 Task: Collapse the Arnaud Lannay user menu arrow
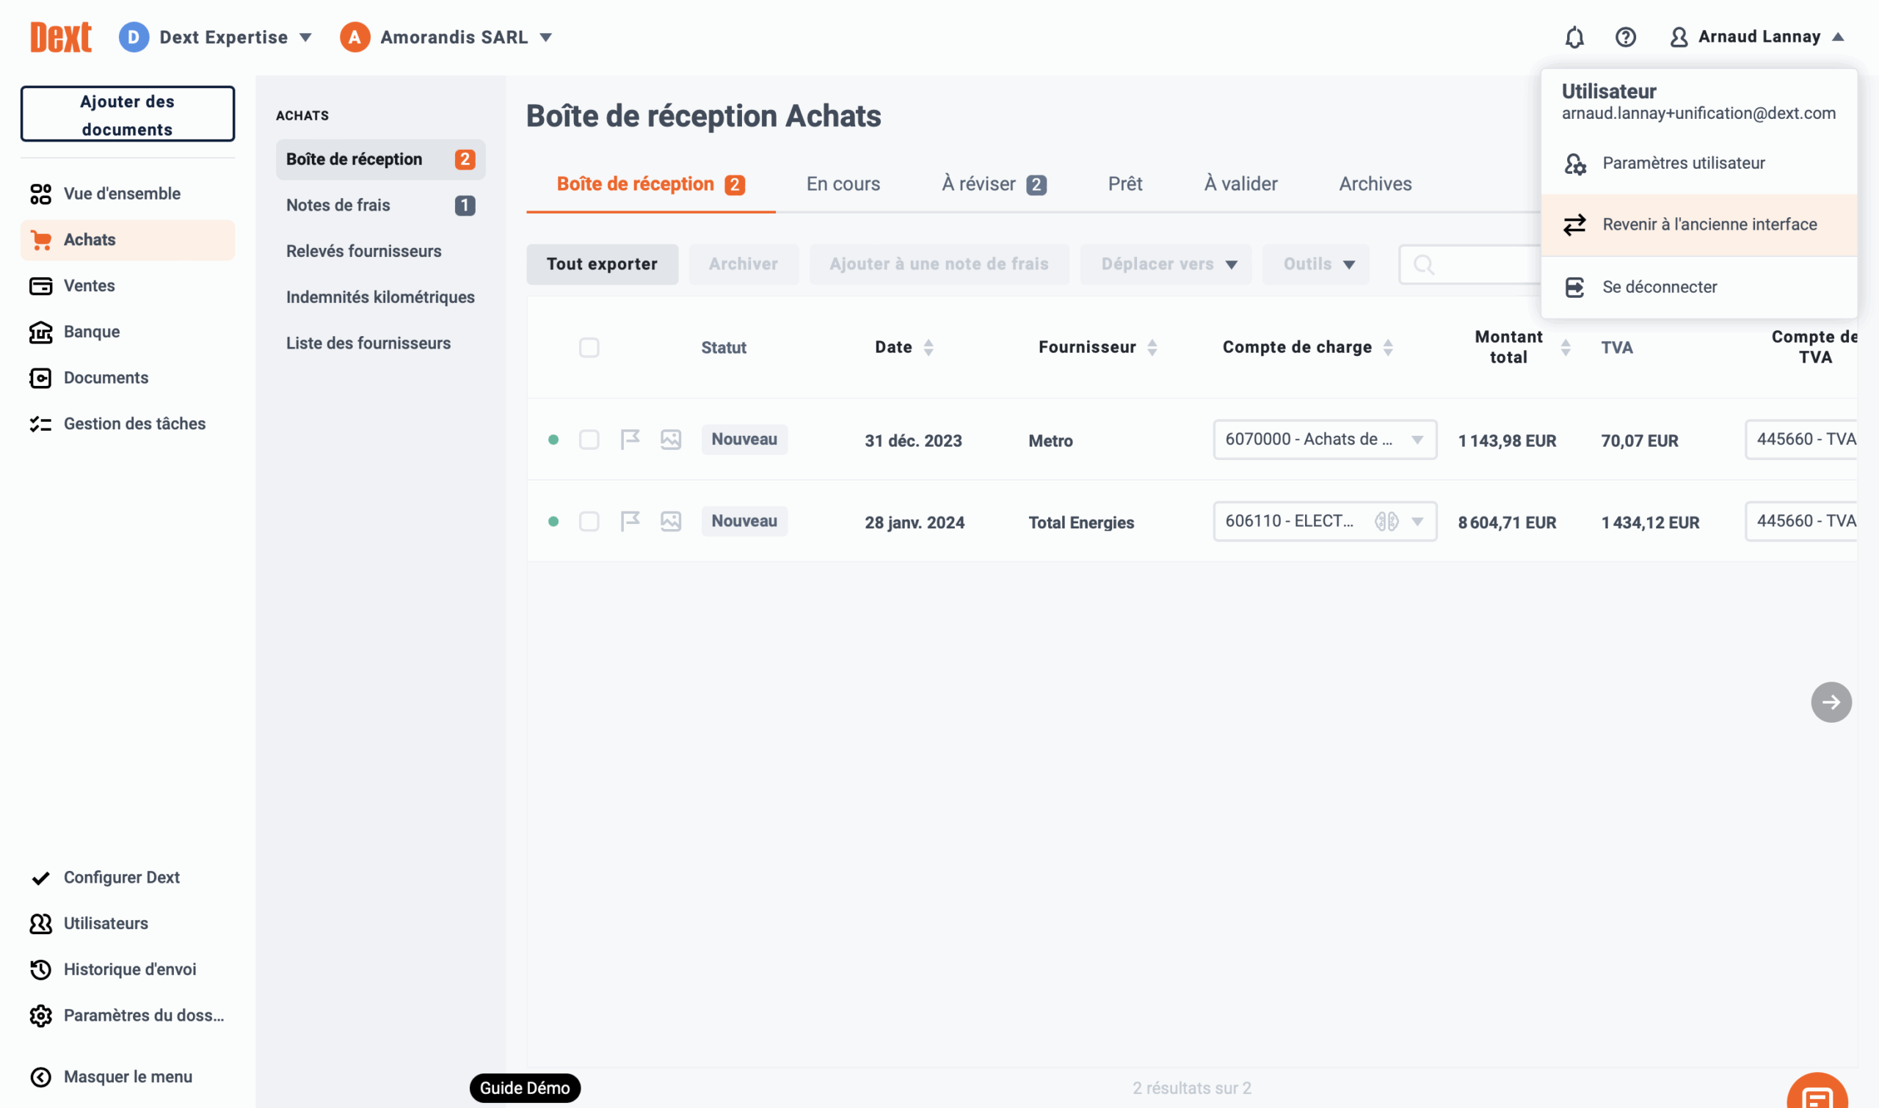(1838, 37)
